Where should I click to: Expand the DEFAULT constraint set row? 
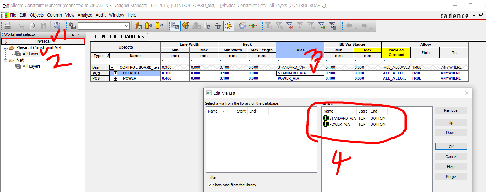[115, 73]
